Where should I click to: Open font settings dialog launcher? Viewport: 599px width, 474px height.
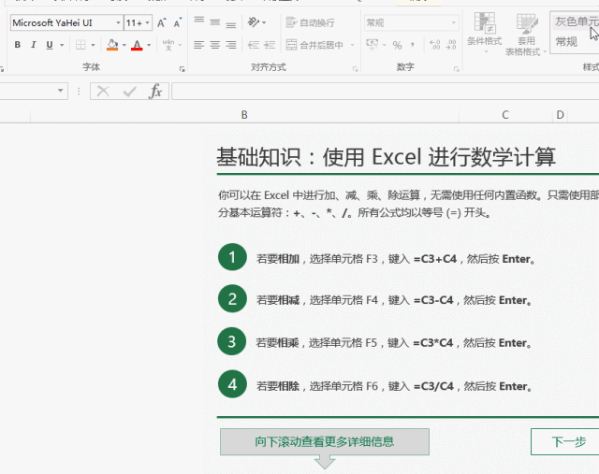(x=183, y=69)
